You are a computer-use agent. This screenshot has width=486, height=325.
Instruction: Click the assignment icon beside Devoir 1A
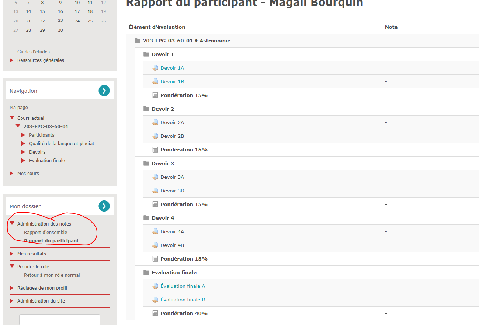point(155,68)
